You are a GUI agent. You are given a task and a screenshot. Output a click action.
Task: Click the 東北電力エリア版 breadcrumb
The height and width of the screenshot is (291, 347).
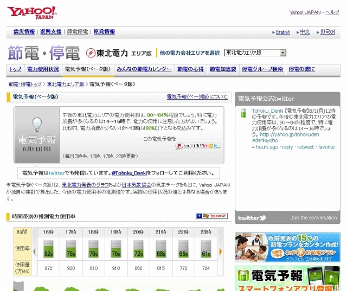66,84
